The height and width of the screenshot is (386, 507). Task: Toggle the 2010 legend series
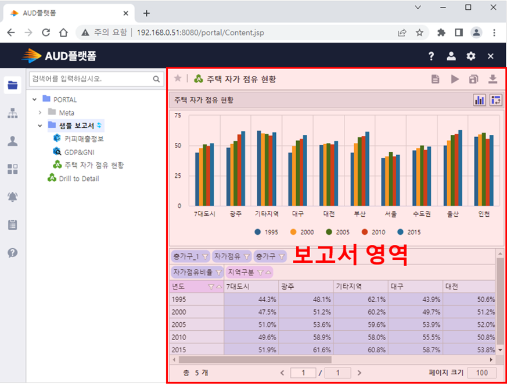tap(373, 232)
